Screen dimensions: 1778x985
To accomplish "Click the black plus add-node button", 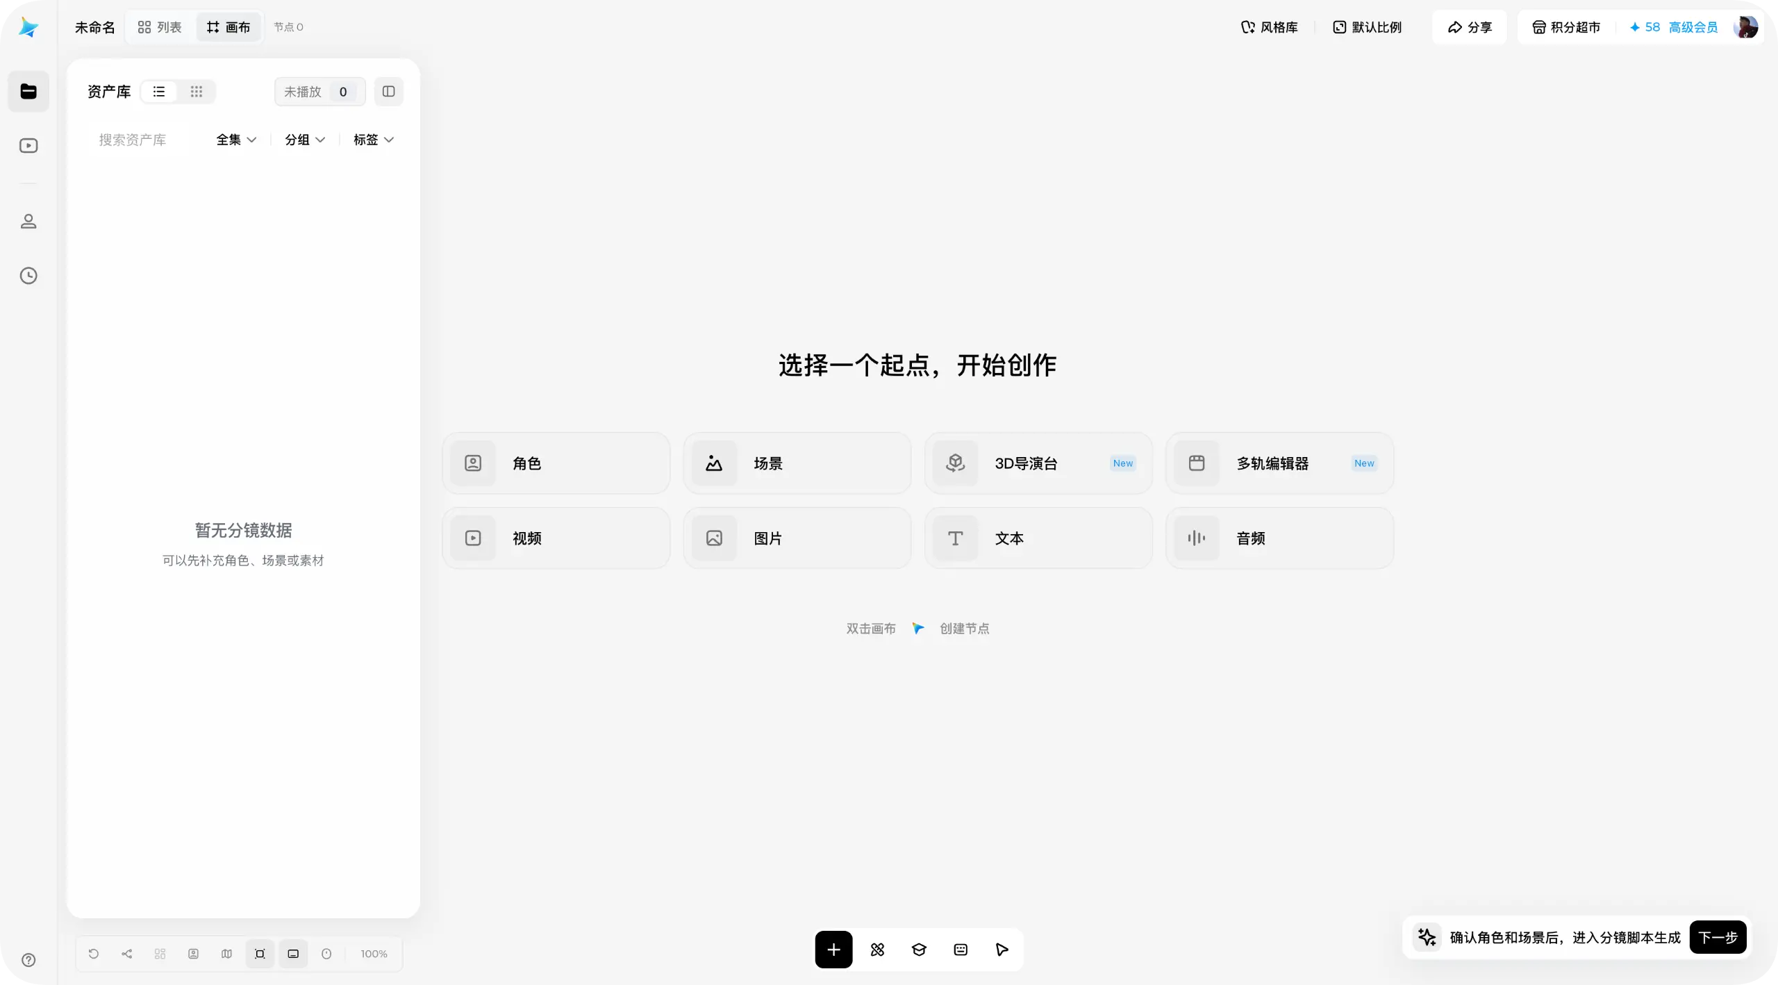I will (833, 950).
